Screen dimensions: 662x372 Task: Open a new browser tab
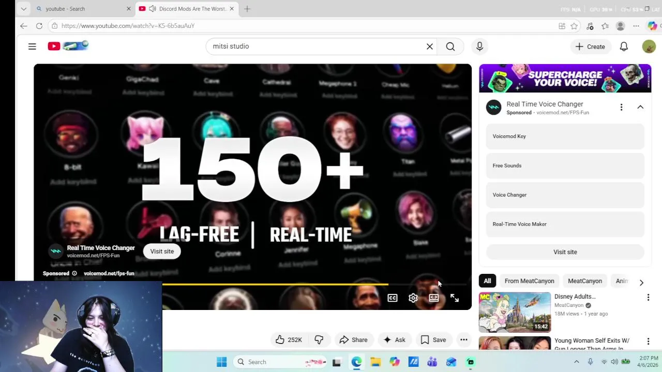tap(247, 9)
